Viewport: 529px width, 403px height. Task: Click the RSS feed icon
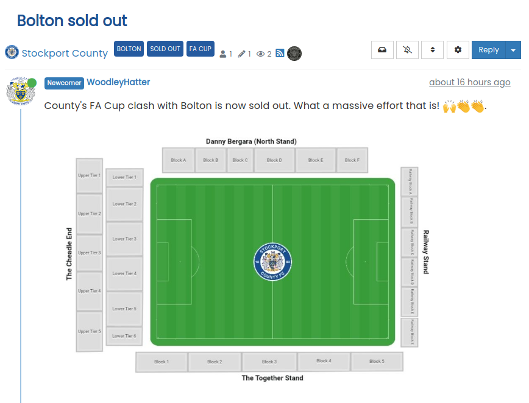tap(280, 54)
